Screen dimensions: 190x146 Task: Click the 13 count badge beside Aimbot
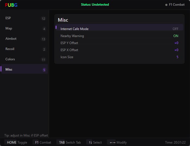[43, 39]
